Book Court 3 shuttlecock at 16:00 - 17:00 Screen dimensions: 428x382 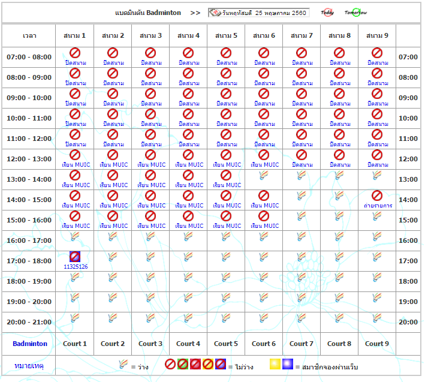pos(150,236)
